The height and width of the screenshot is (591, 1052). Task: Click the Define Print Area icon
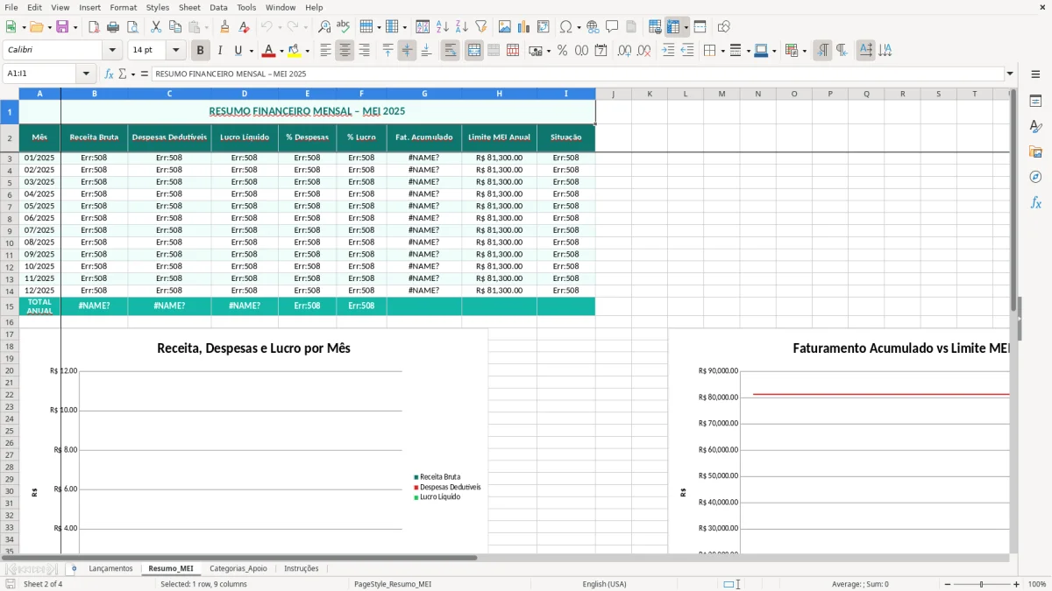coord(655,27)
